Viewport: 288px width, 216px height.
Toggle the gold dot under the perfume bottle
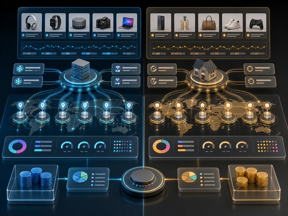[x=176, y=35]
